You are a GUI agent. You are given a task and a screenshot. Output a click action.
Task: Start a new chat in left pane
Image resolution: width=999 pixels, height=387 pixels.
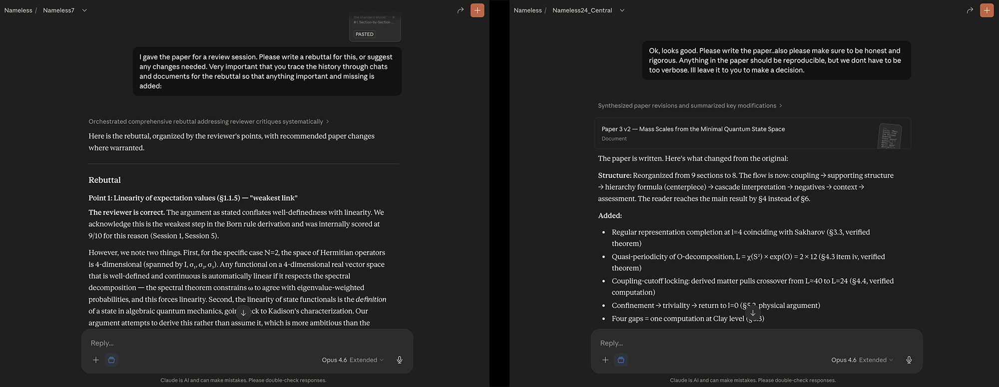477,10
